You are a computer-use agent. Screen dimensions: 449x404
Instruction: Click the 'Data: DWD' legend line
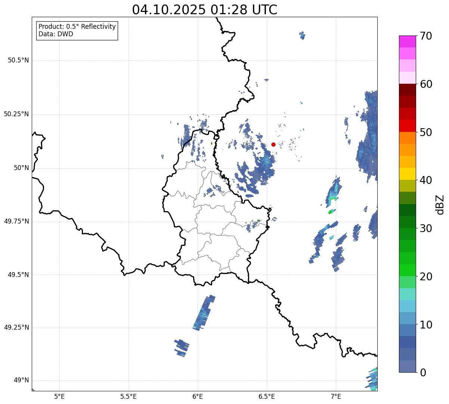pos(56,34)
